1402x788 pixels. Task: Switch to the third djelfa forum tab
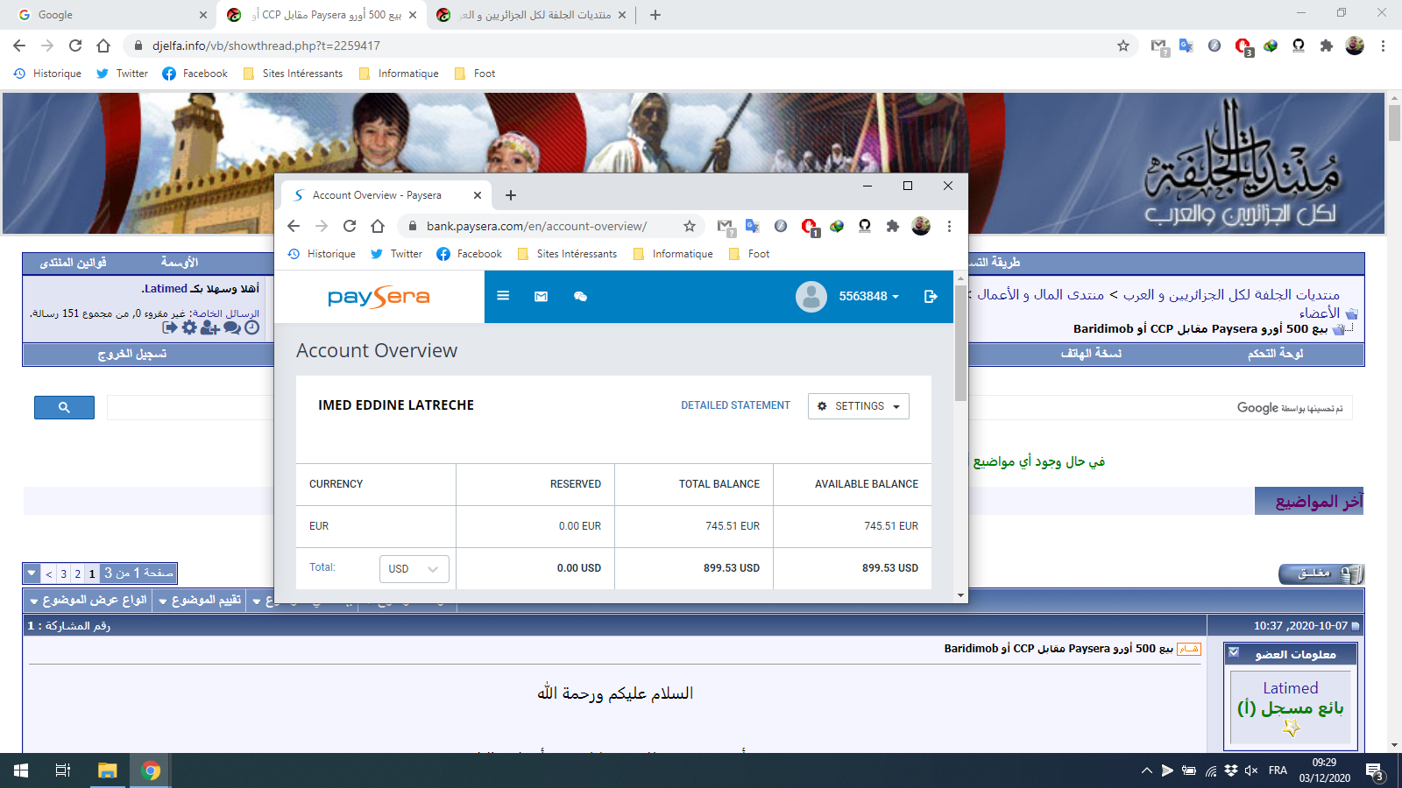point(533,15)
